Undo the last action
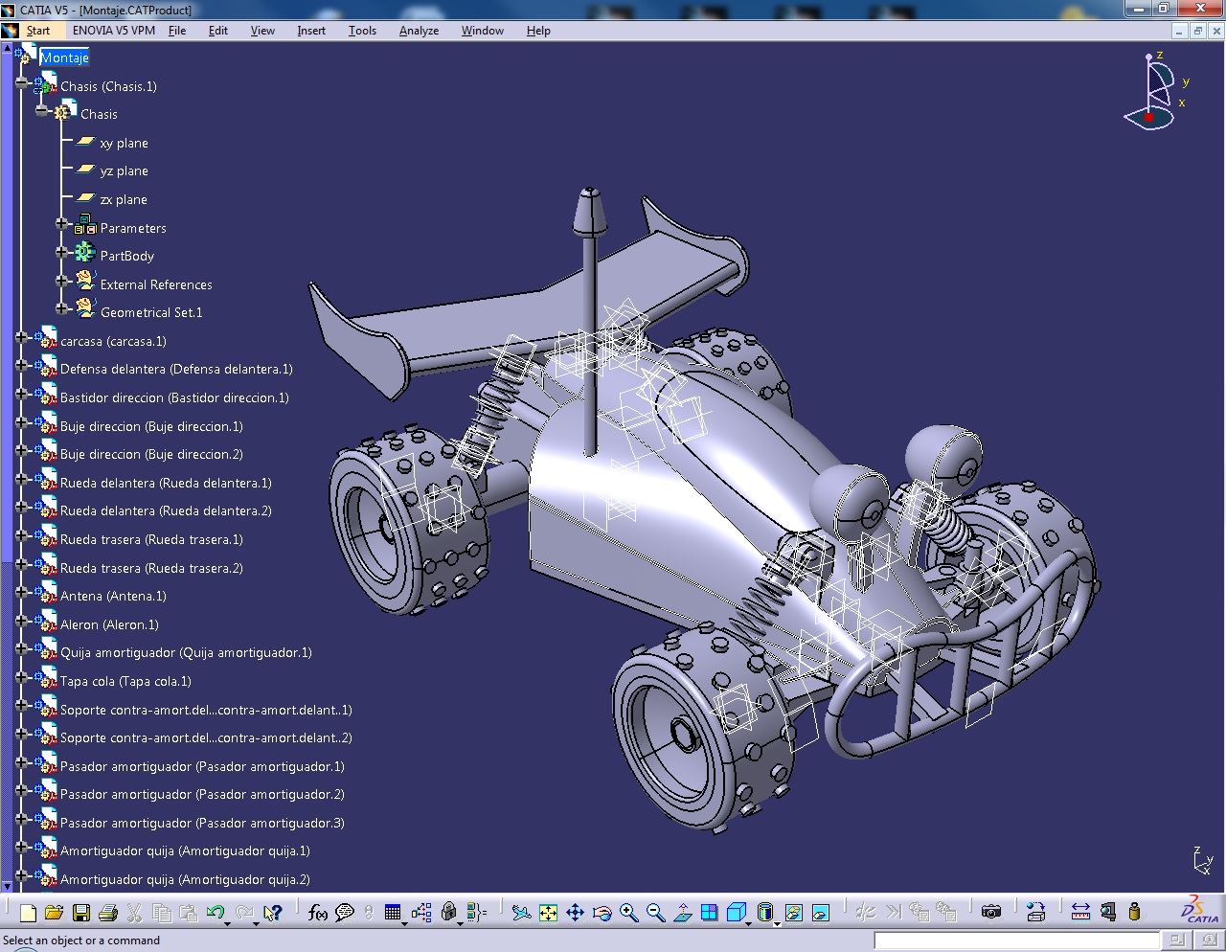This screenshot has height=952, width=1226. (215, 913)
